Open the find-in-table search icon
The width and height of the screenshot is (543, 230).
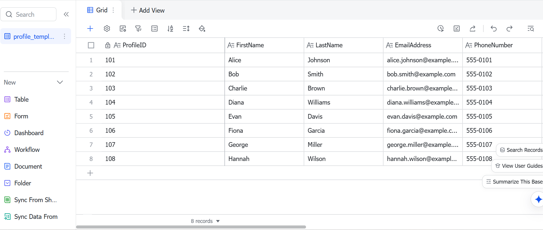pos(531,28)
